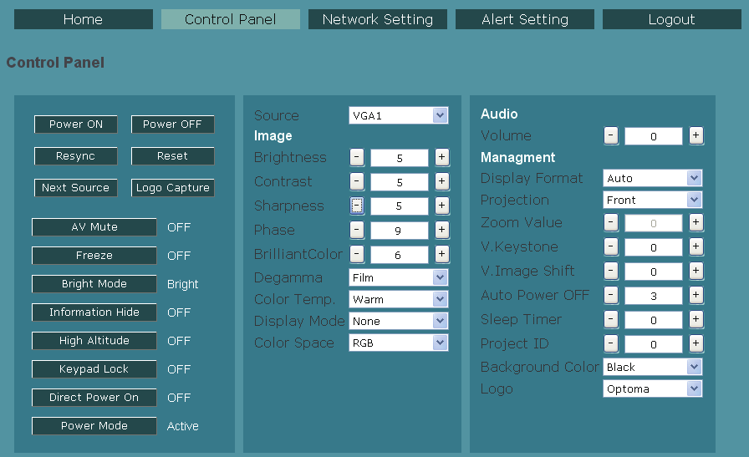
Task: Click the Next Source button
Action: [x=76, y=188]
